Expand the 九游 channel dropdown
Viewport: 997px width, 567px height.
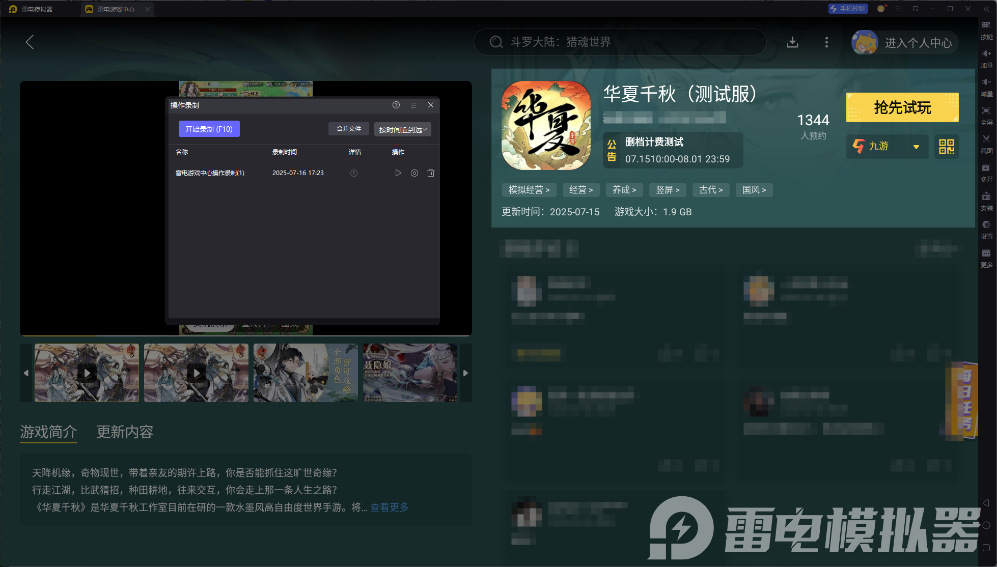tap(916, 147)
